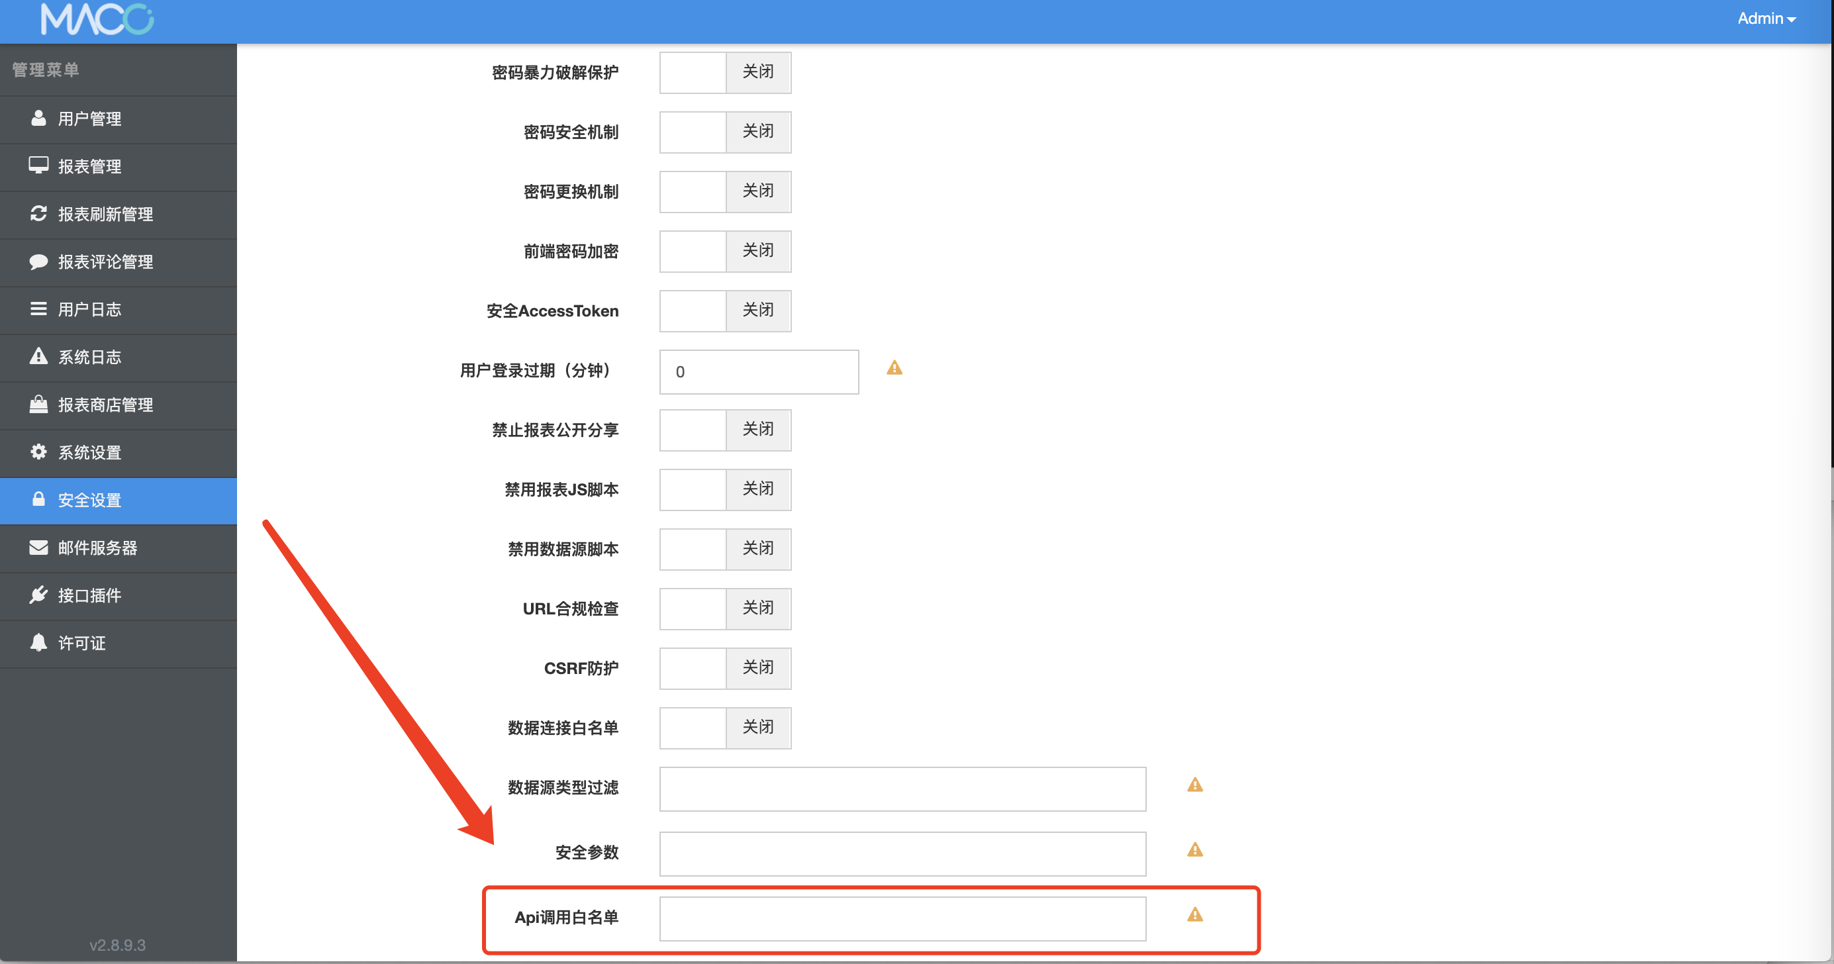Enable 密码暴力破解保护 toggle
This screenshot has height=964, width=1834.
tap(693, 72)
